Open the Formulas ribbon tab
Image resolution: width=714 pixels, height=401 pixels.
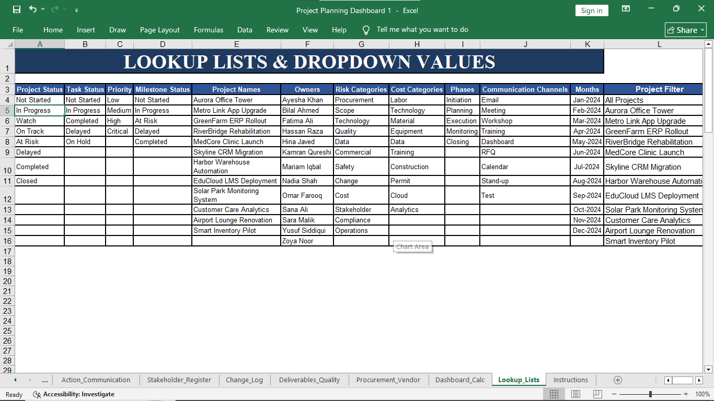tap(209, 30)
